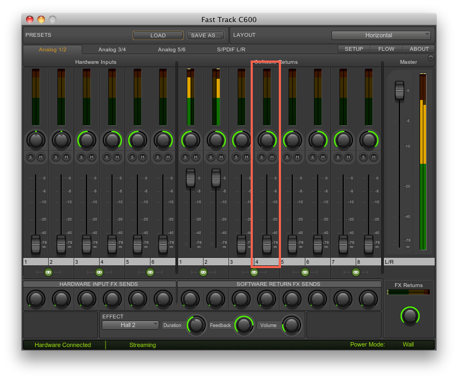Click the FX Returns level meter

click(x=409, y=292)
